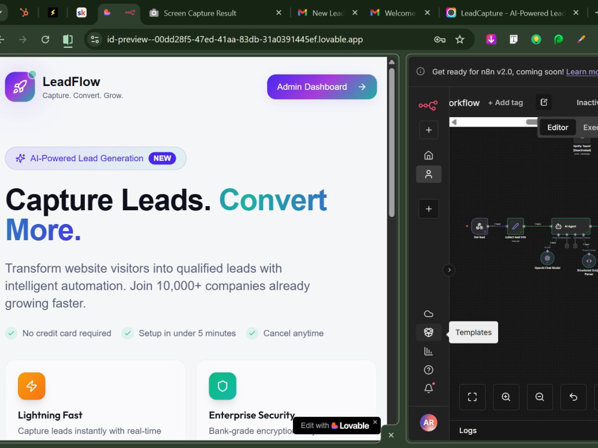Open the Personal project (person icon)
This screenshot has height=448, width=598.
[429, 174]
